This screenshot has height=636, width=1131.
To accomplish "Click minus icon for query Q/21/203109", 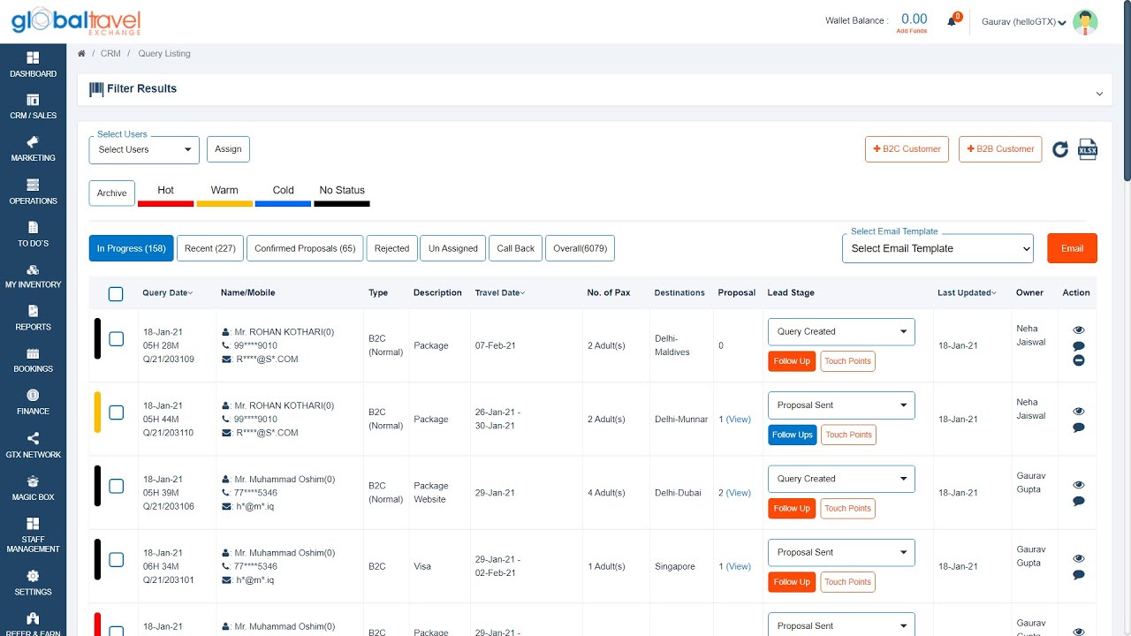I will [1079, 360].
